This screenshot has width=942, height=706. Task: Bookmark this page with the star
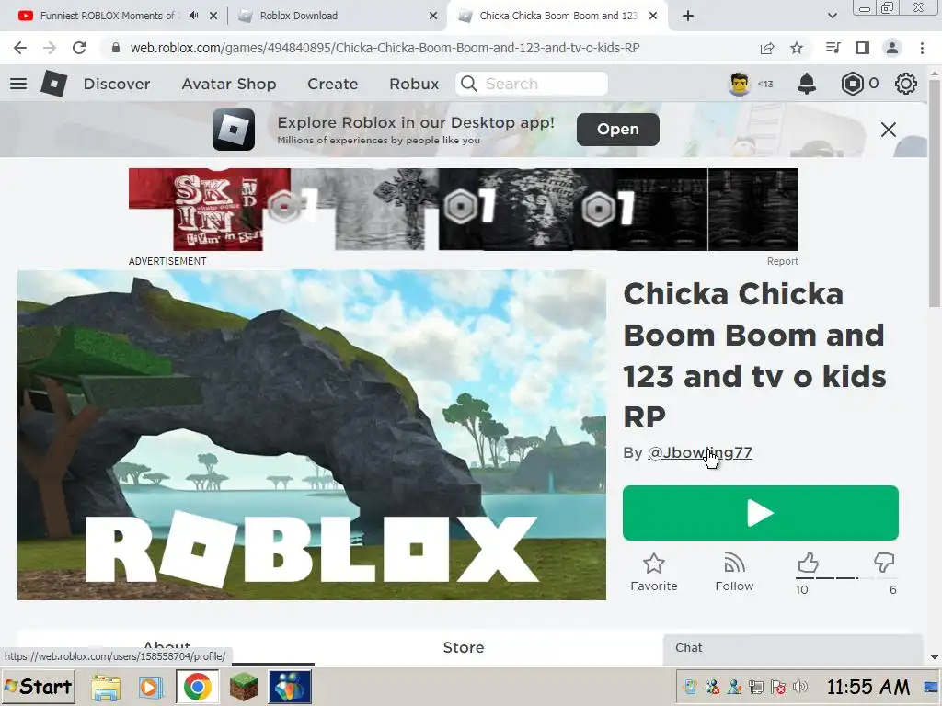tap(797, 48)
